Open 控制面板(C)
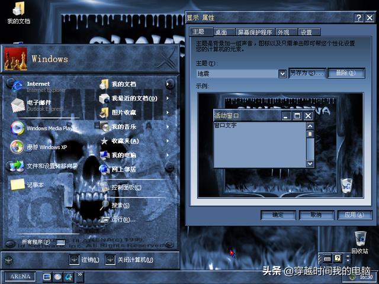Image resolution: width=379 pixels, height=284 pixels. (121, 187)
